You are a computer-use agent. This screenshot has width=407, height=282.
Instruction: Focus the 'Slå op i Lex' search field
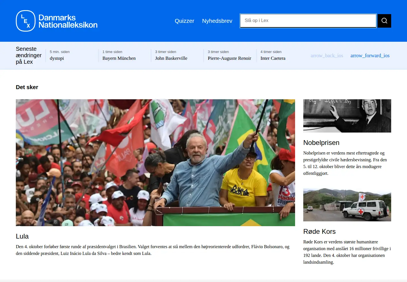point(308,21)
